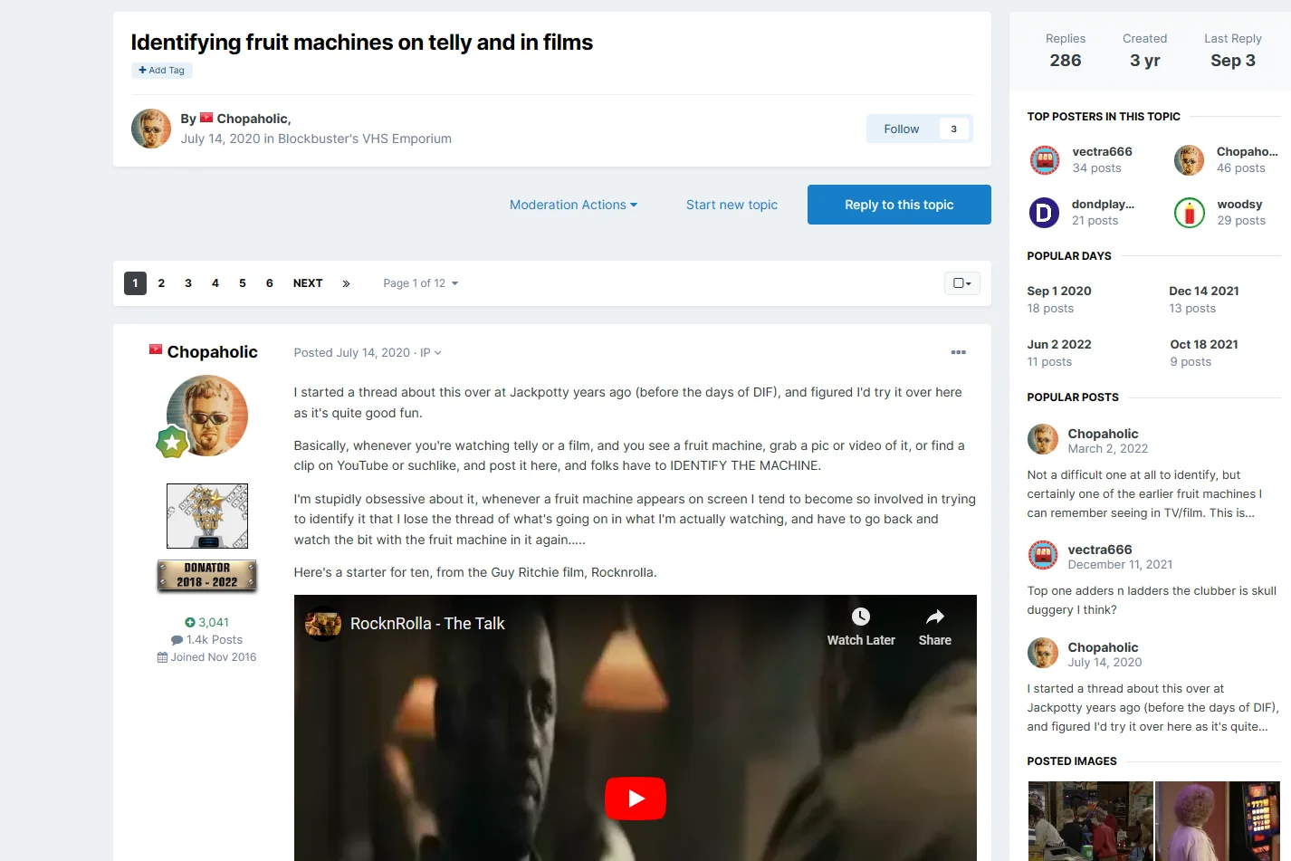Follow this topic
Image resolution: width=1291 pixels, height=861 pixels.
click(902, 129)
